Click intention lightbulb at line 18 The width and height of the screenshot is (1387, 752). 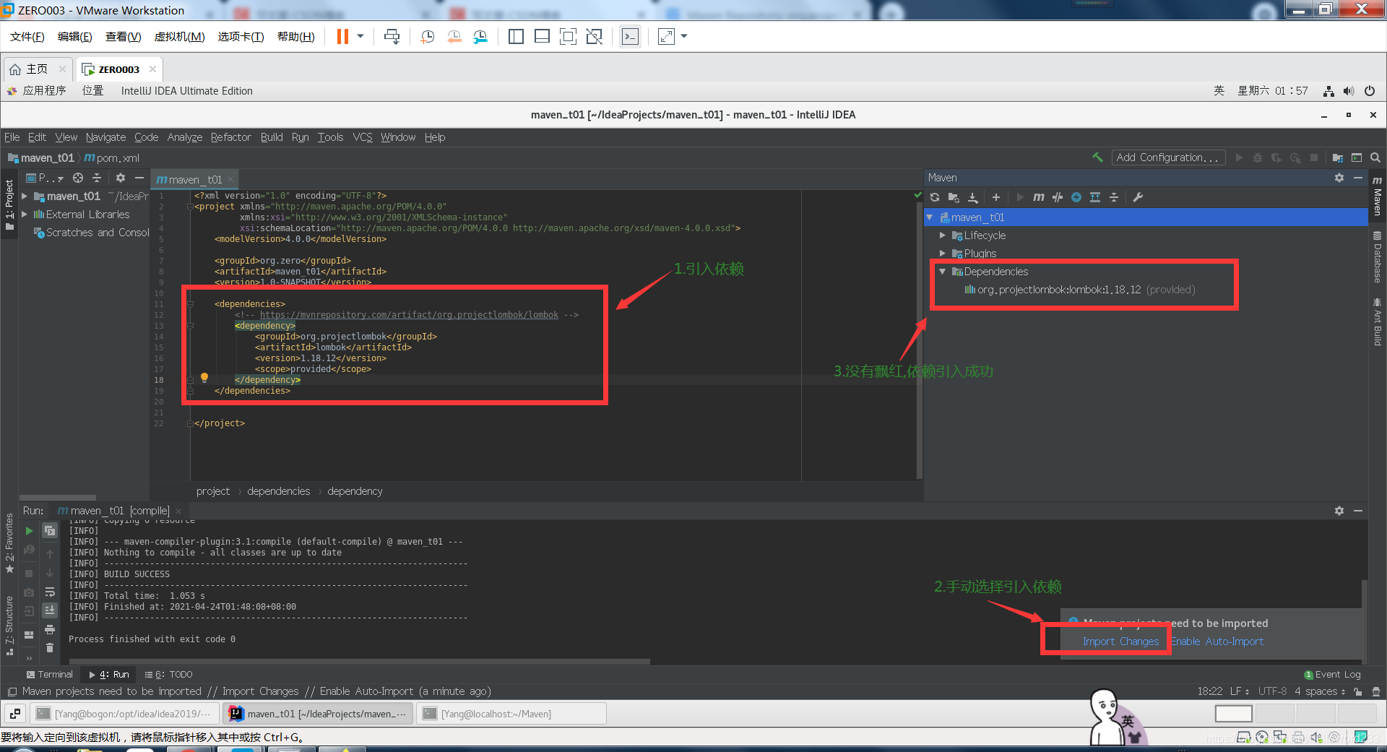tap(204, 378)
